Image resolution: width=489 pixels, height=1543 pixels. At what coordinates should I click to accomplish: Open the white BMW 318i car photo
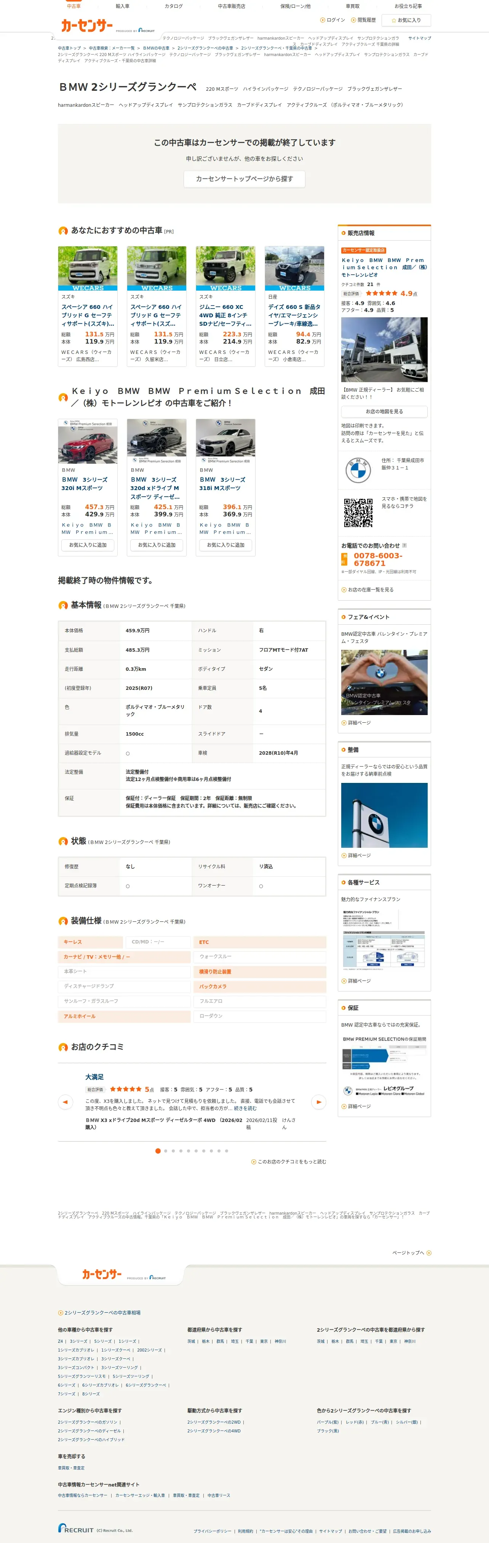click(x=225, y=442)
